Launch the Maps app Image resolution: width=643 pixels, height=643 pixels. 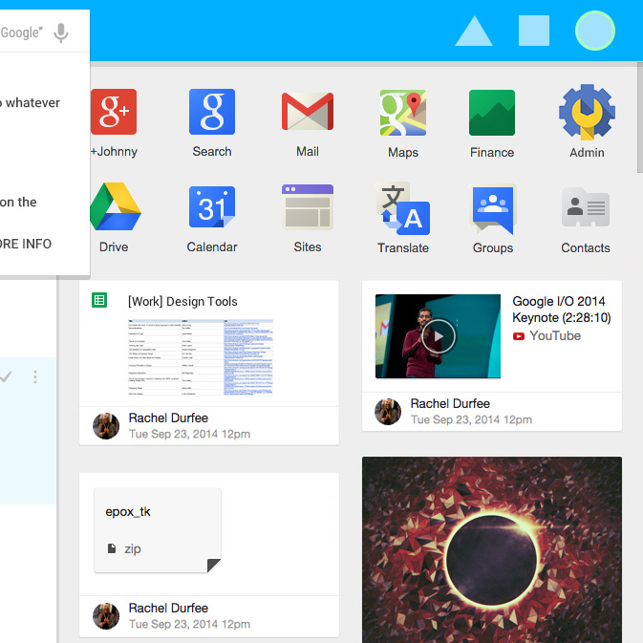403,113
